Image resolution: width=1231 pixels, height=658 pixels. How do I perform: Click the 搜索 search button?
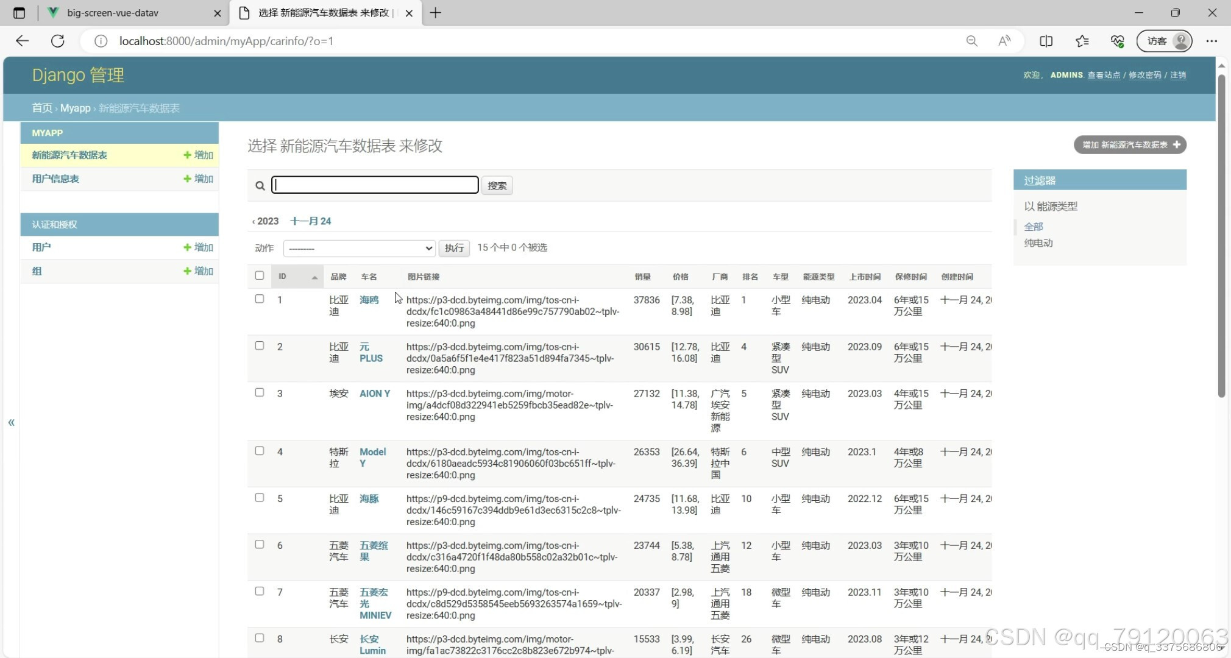point(497,185)
